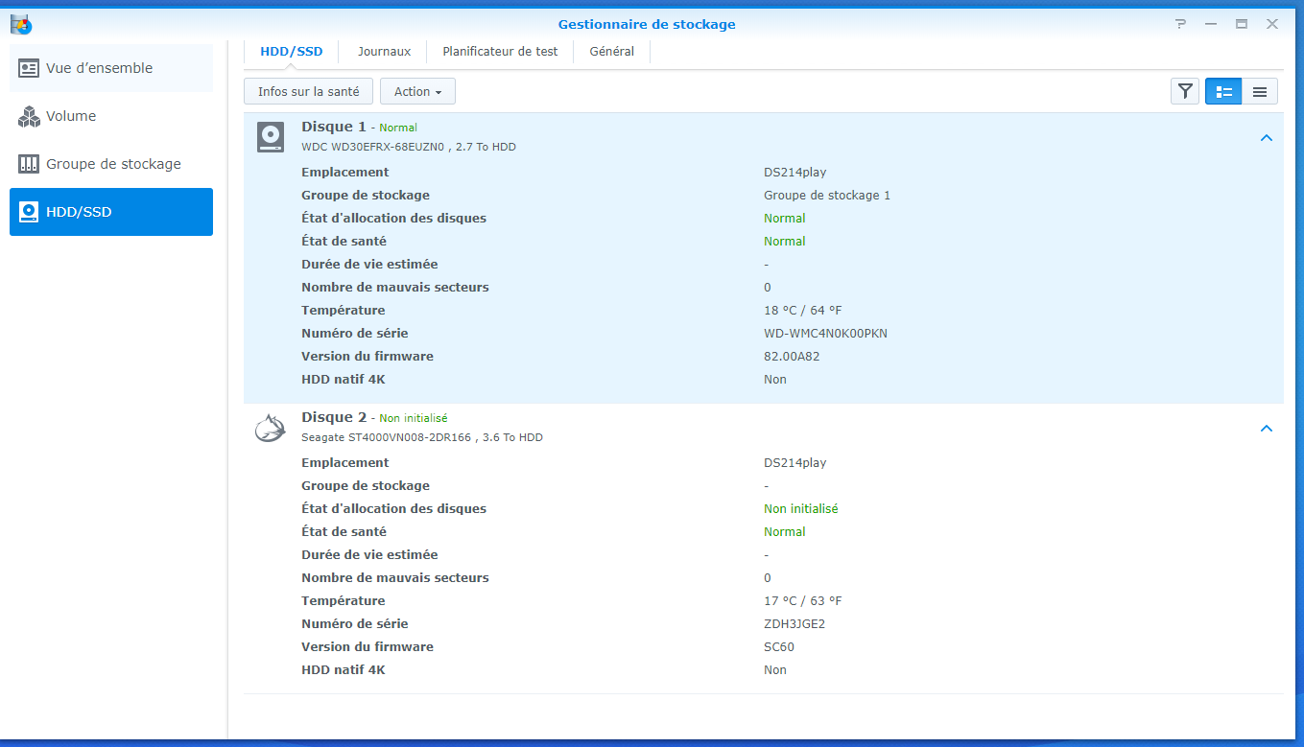
Task: Open the Planificateur de test tab
Action: pyautogui.click(x=500, y=52)
